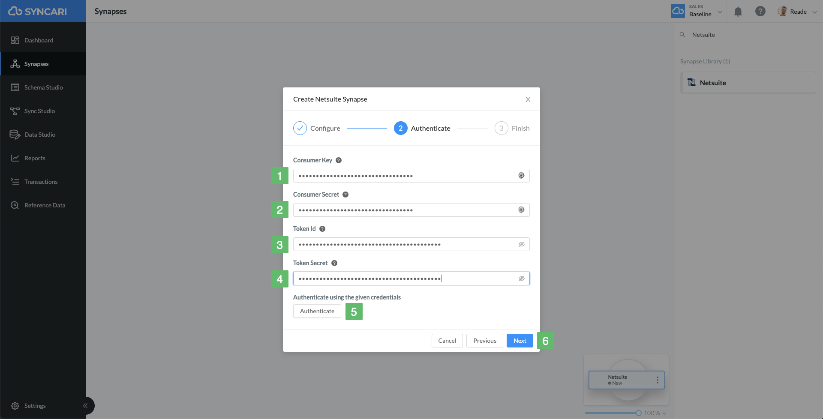
Task: Open the Reference Data sidebar item
Action: (43, 205)
